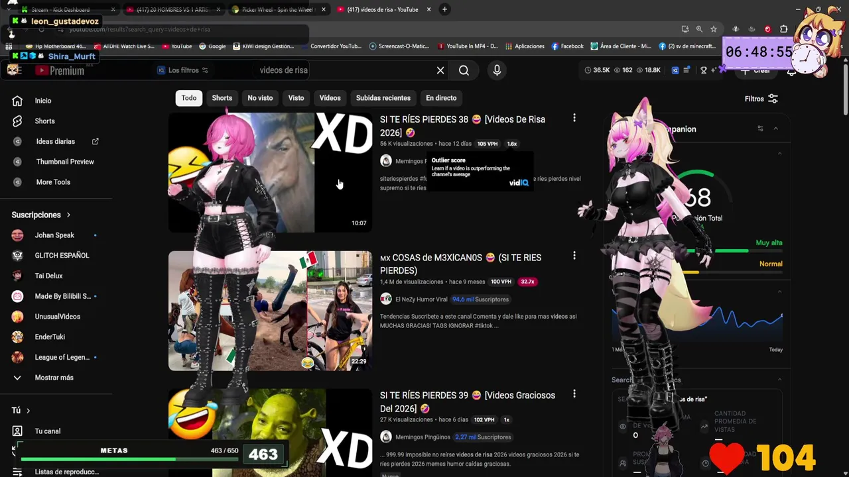Collapse the score section chevron below Companion

coord(779,154)
